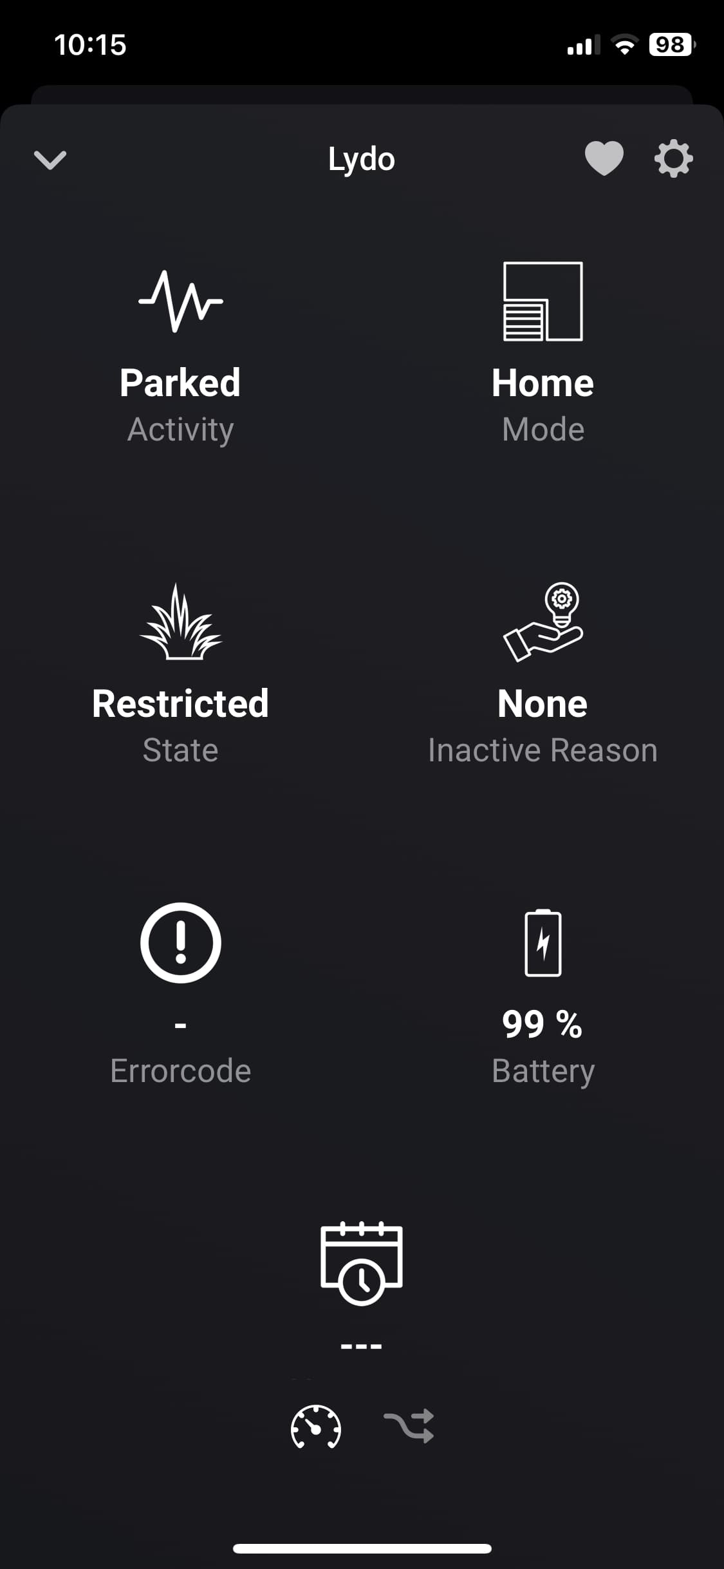Tap the charging battery icon
The width and height of the screenshot is (724, 1569).
click(543, 942)
